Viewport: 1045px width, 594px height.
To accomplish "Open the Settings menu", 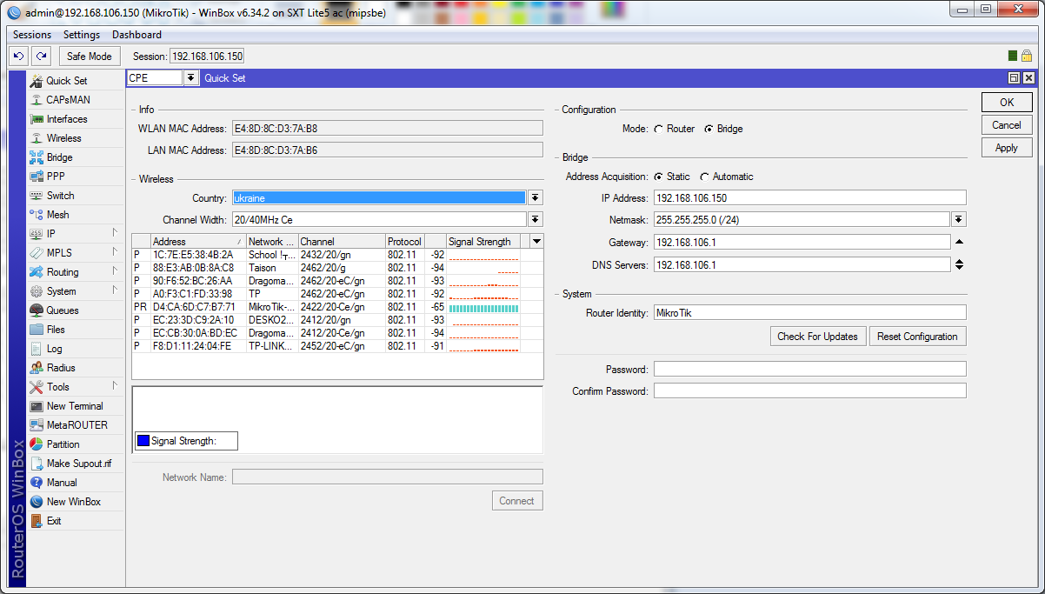I will 82,35.
